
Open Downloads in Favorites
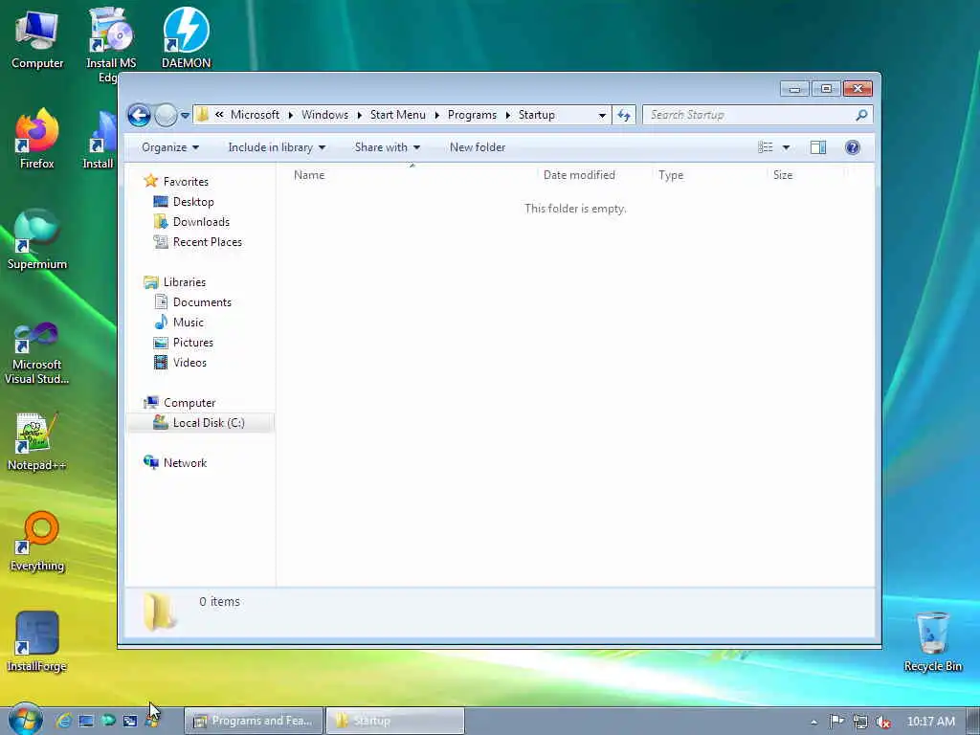click(x=201, y=222)
